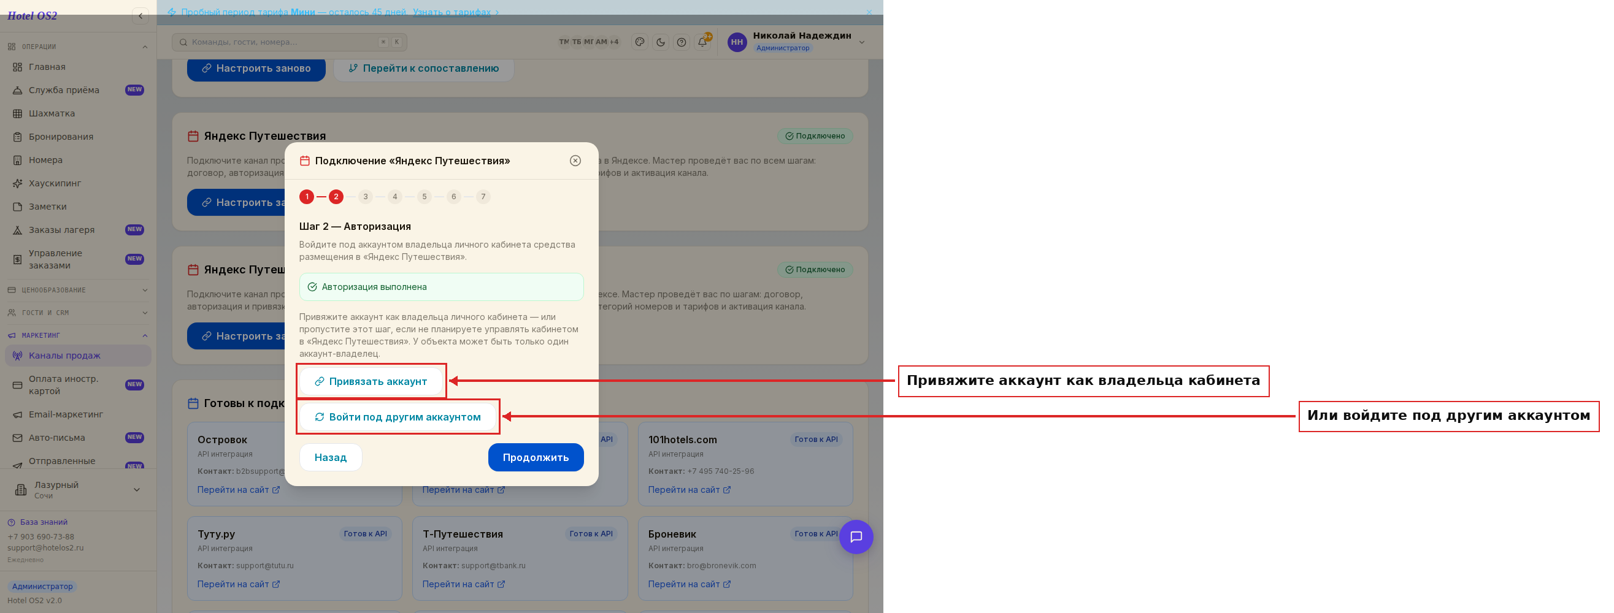Open the color theme palette icon
Screen dimensions: 1614x613
(x=640, y=42)
